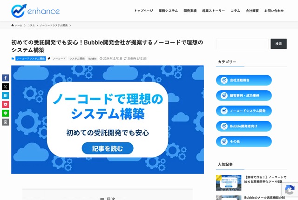Click the updated date 2025年1月21日
Image resolution: width=298 pixels, height=200 pixels.
coord(137,59)
